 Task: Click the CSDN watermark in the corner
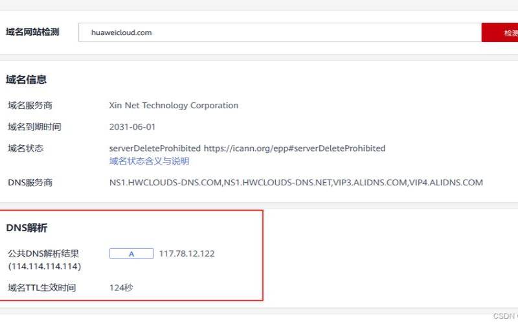[505, 316]
